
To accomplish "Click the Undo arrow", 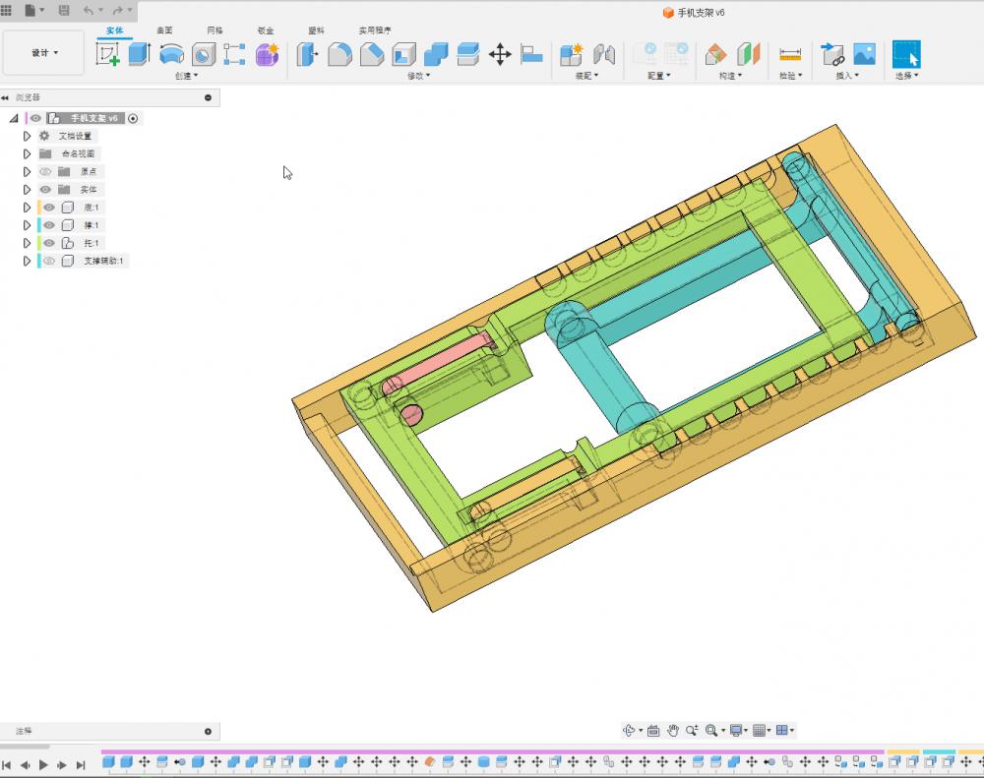I will (88, 10).
